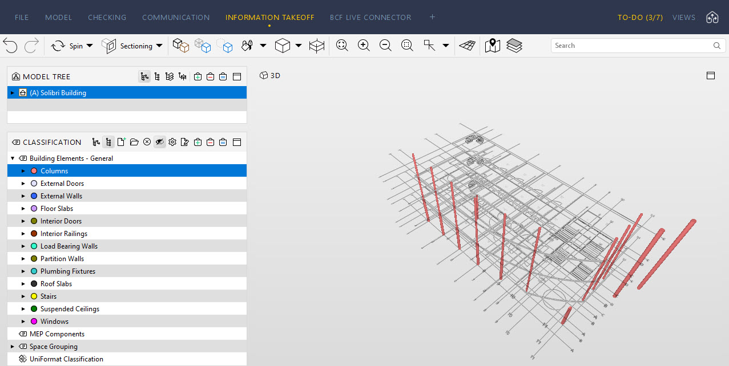Open the TO-DO (3/7) list
Image resolution: width=729 pixels, height=366 pixels.
tap(640, 17)
